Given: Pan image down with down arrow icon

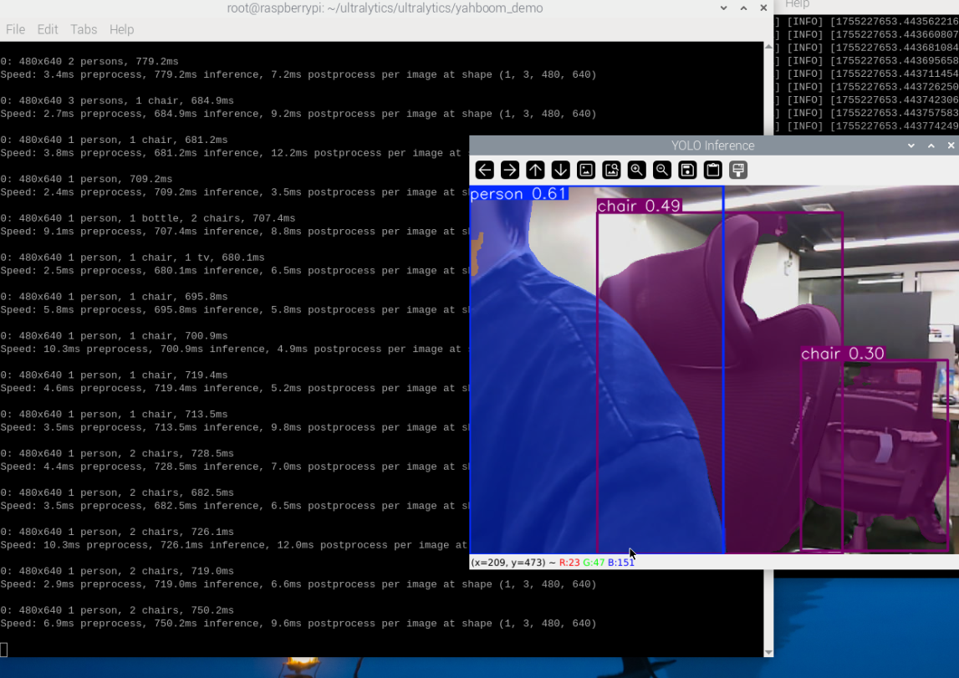Looking at the screenshot, I should (x=560, y=170).
